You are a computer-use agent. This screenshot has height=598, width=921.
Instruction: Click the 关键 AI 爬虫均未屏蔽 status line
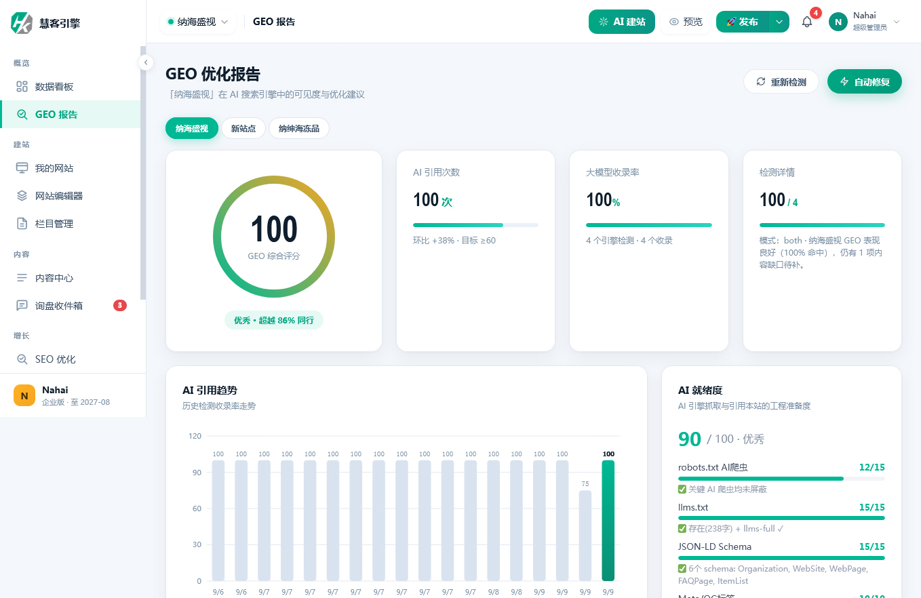coord(722,489)
